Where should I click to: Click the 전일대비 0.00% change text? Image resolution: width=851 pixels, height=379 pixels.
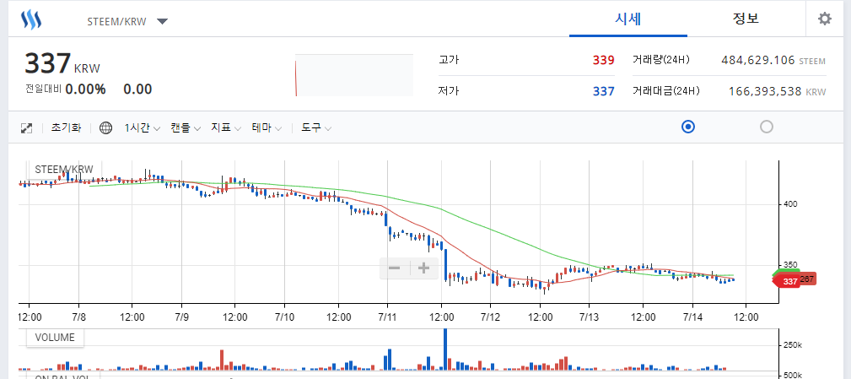pos(65,89)
